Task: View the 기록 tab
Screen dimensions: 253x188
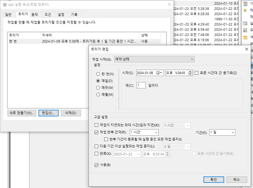Action: 74,15
